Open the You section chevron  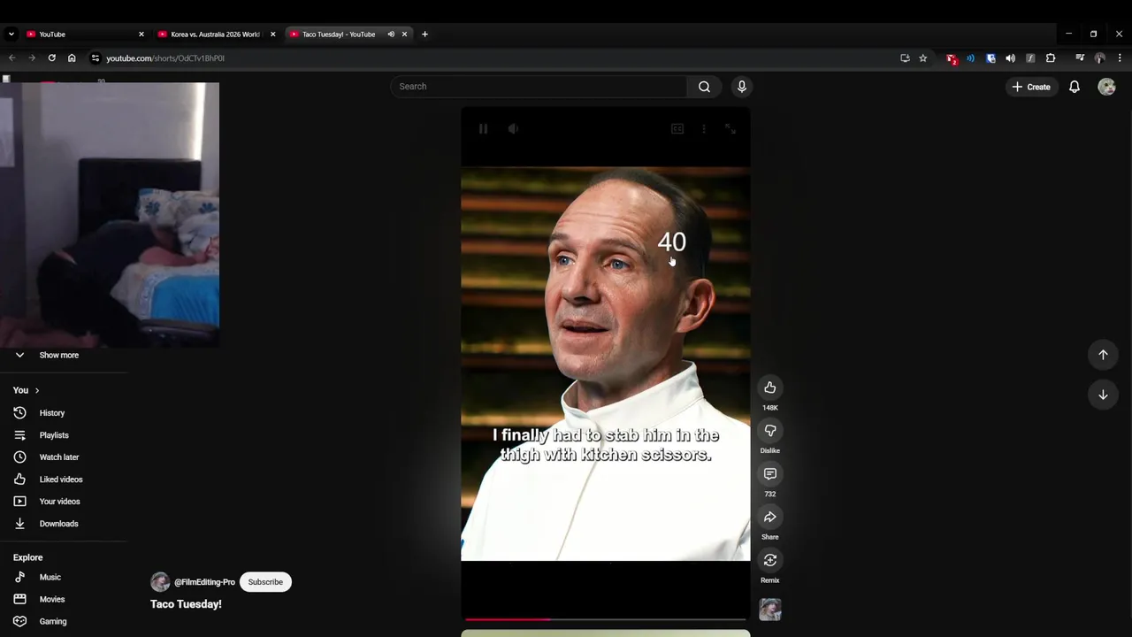pos(36,390)
